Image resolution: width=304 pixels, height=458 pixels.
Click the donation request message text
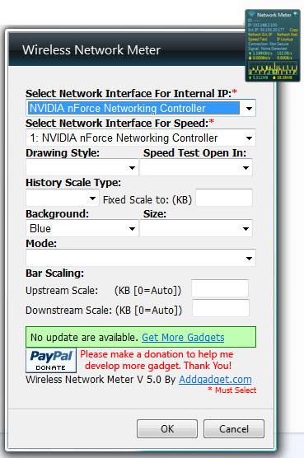[x=157, y=360]
